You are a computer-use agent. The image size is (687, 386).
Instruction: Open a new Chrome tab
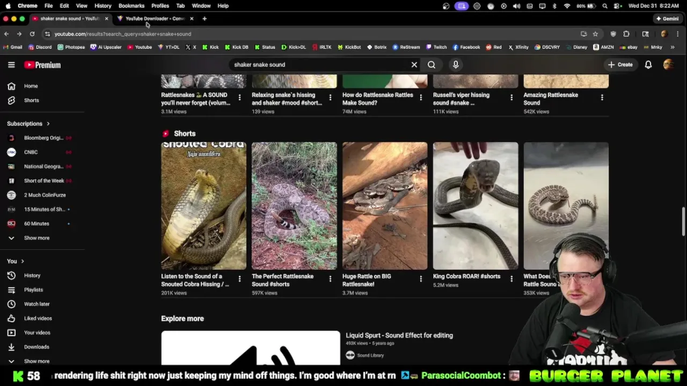coord(204,19)
